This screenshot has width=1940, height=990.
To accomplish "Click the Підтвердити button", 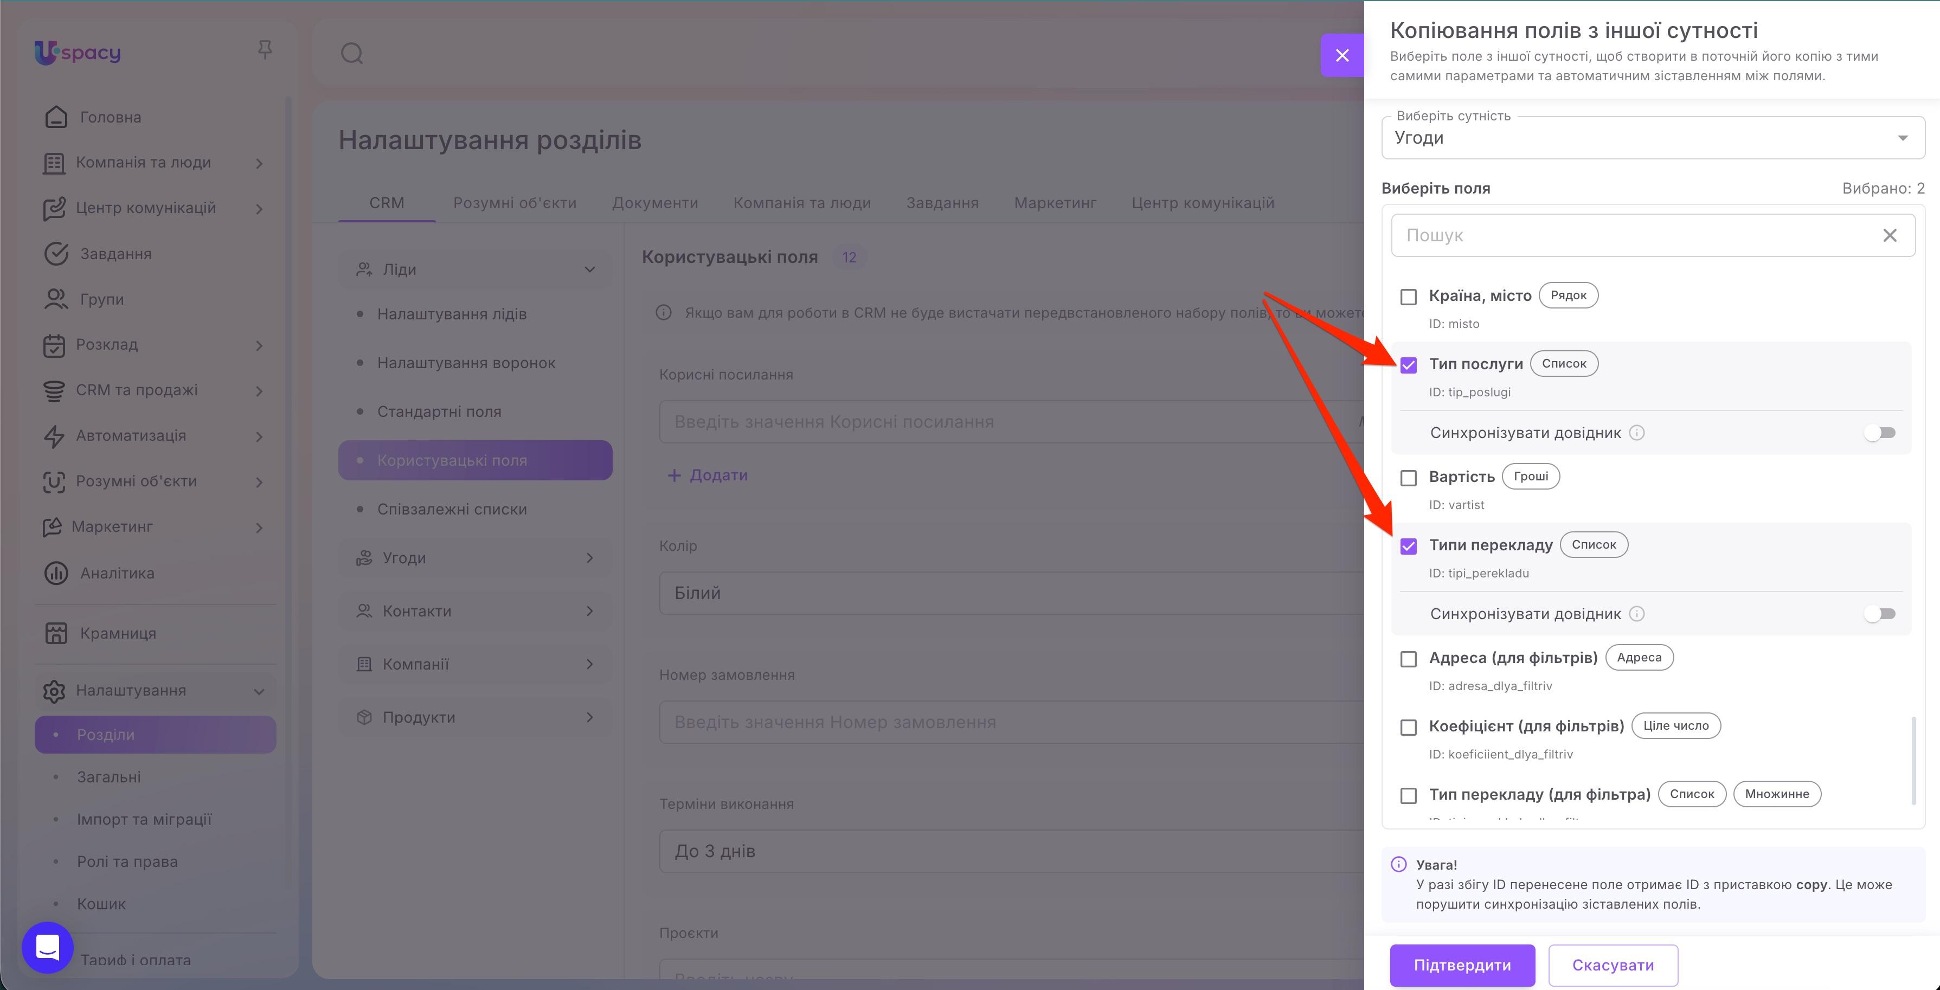I will [1462, 965].
